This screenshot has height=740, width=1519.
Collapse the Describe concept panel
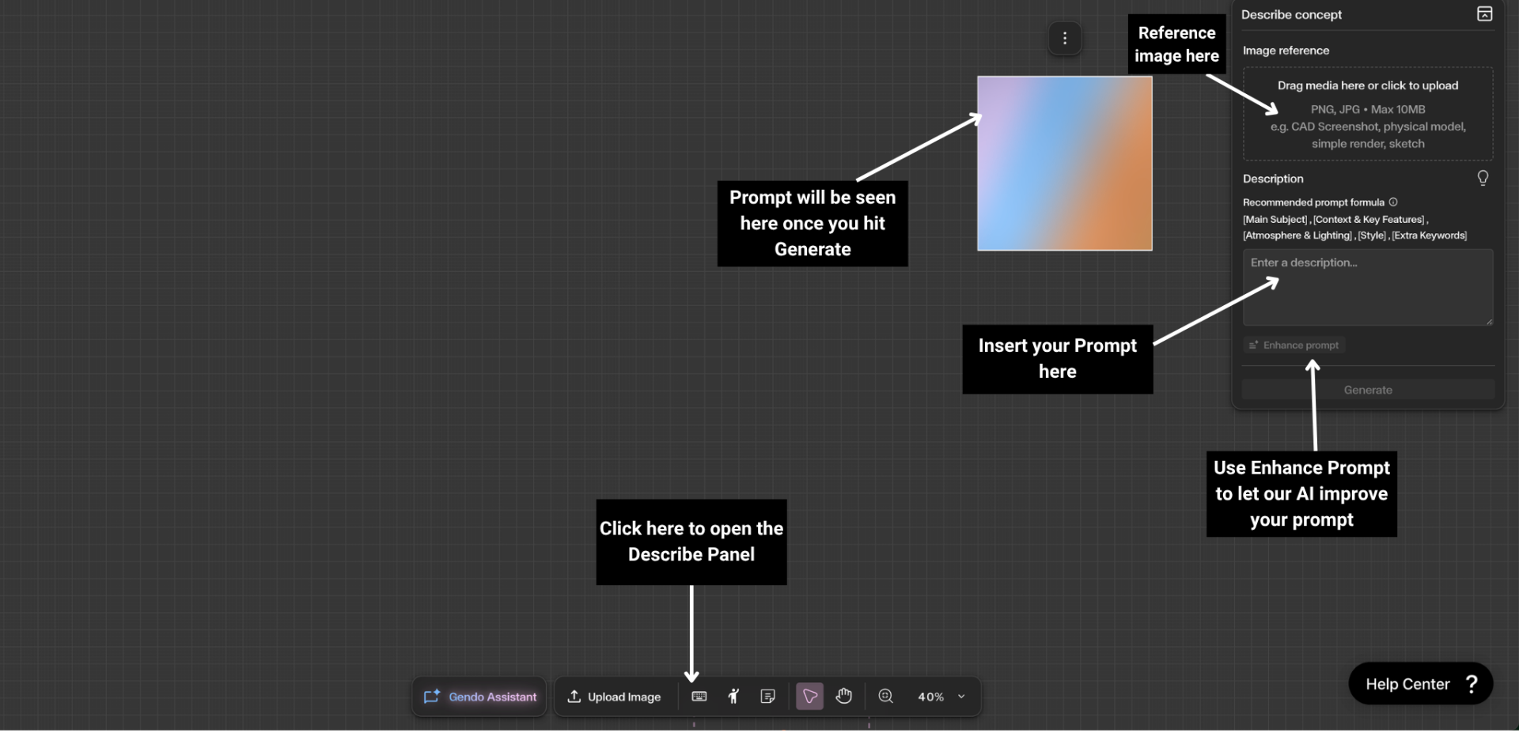pos(1484,14)
